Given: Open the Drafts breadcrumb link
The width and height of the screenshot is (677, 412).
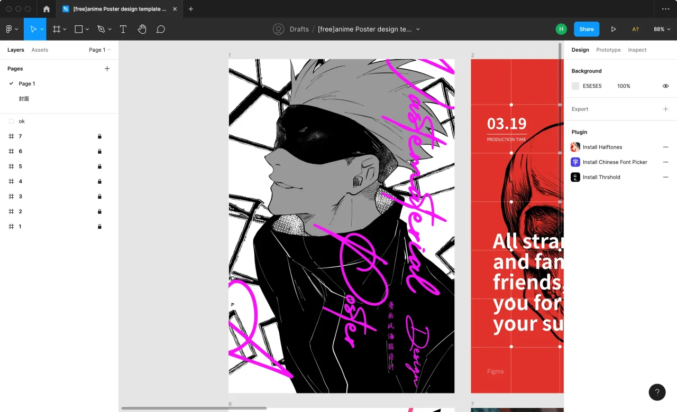Looking at the screenshot, I should click(299, 29).
